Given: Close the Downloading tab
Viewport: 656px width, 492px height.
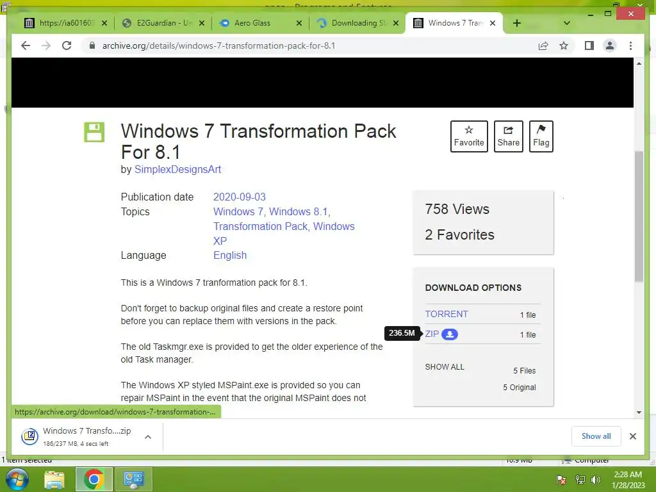Looking at the screenshot, I should pyautogui.click(x=396, y=23).
